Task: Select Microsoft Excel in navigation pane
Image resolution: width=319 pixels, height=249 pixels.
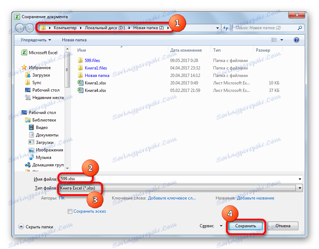Action: coord(40,53)
